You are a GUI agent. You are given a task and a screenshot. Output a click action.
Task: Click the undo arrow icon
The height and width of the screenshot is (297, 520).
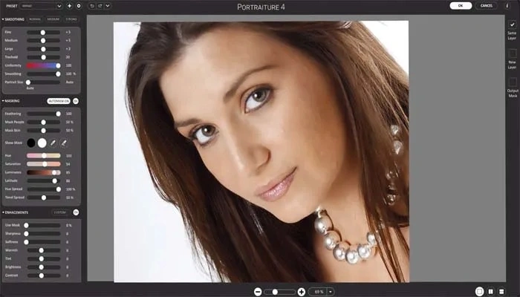coord(91,6)
